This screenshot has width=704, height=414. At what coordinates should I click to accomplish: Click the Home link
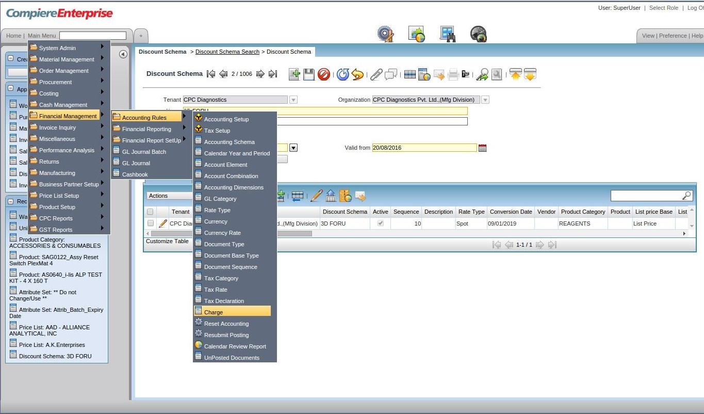[13, 36]
